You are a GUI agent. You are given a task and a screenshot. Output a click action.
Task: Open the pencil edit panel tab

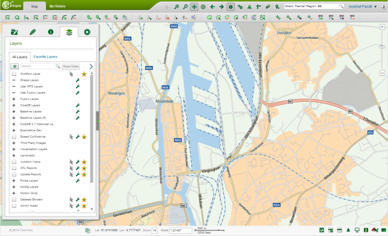pyautogui.click(x=33, y=32)
